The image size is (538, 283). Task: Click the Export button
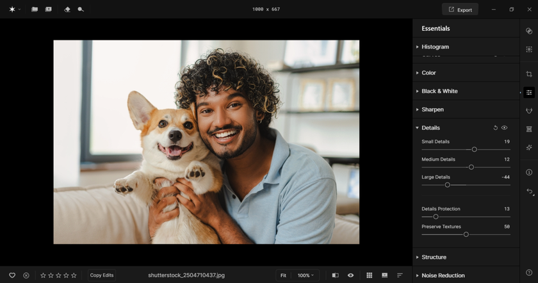pos(460,10)
